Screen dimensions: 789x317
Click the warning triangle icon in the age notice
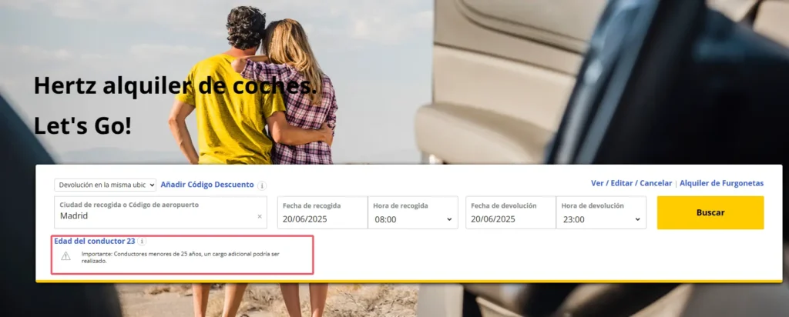(66, 256)
